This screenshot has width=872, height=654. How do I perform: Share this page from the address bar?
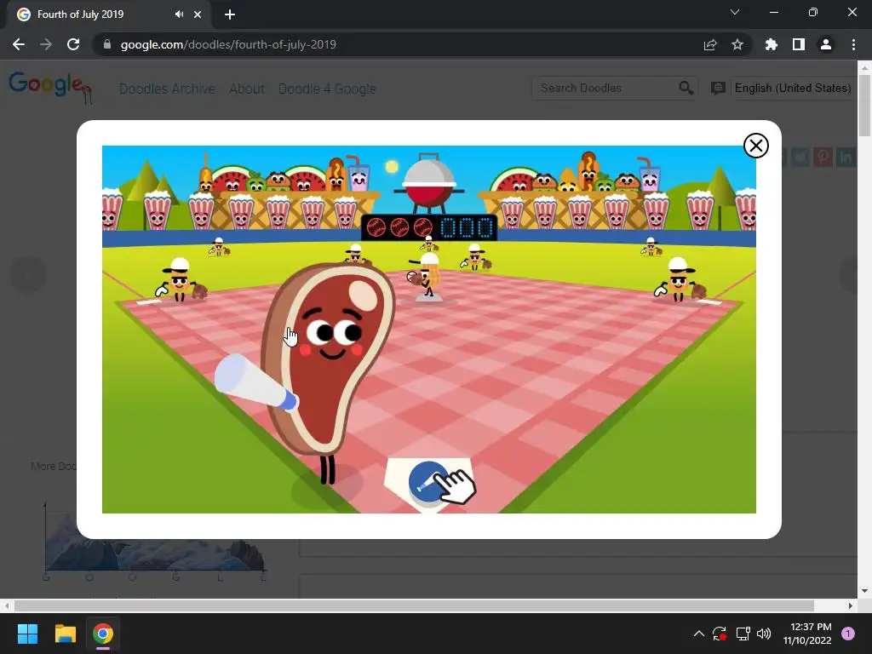pyautogui.click(x=710, y=44)
